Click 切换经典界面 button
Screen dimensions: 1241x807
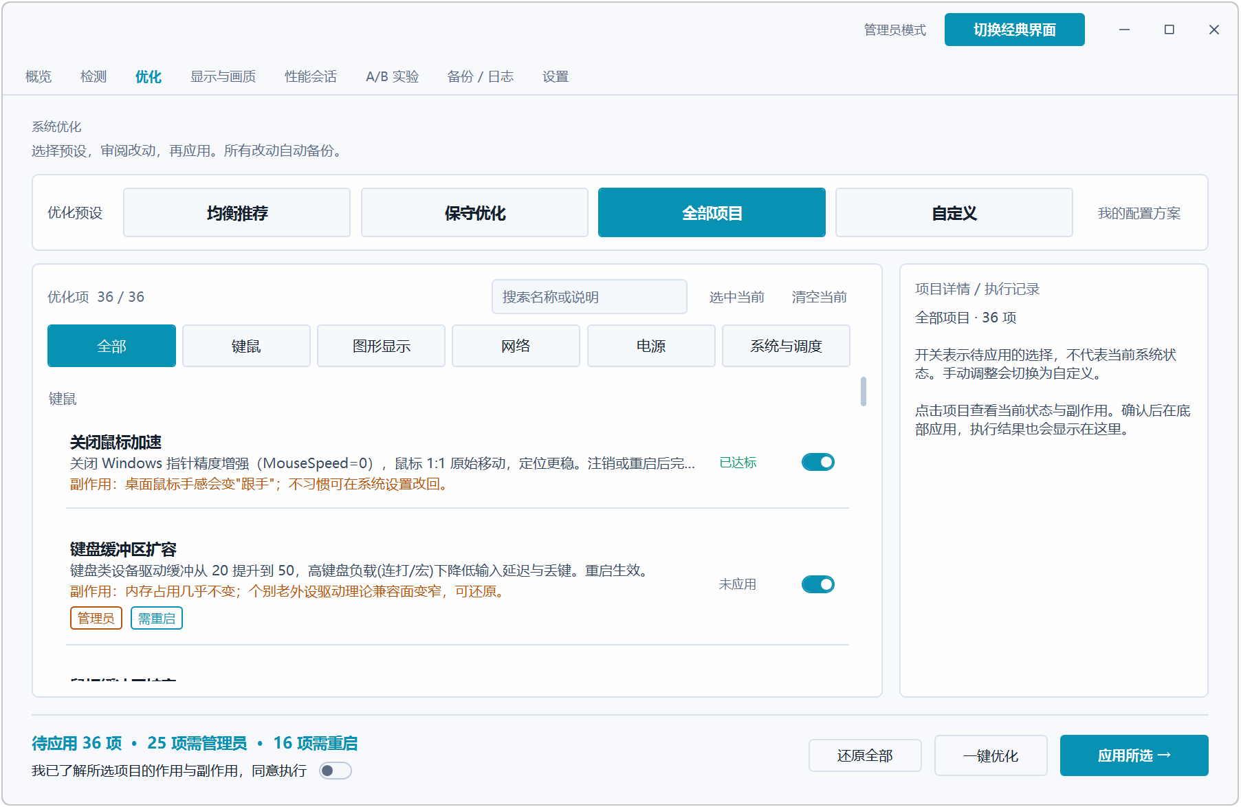(1014, 30)
